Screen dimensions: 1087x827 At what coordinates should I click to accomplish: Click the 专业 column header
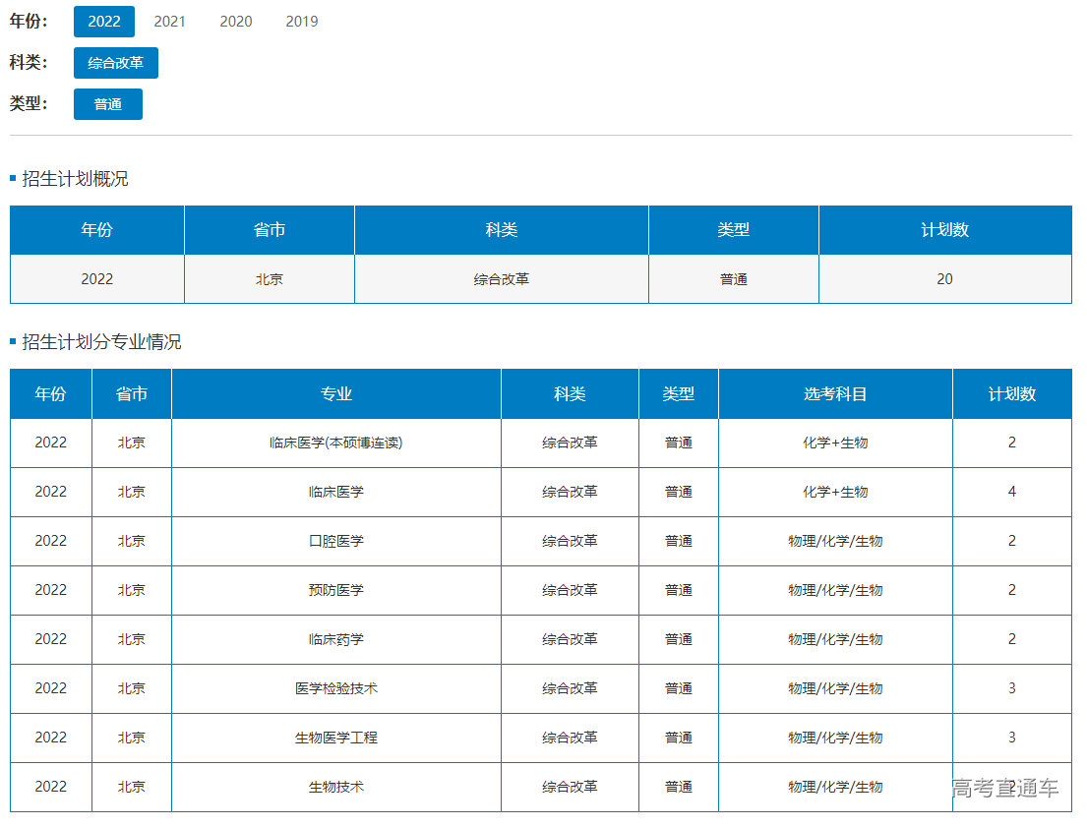(335, 394)
